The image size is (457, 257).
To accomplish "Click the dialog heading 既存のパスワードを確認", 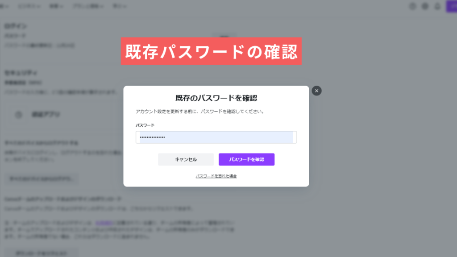I will click(216, 98).
